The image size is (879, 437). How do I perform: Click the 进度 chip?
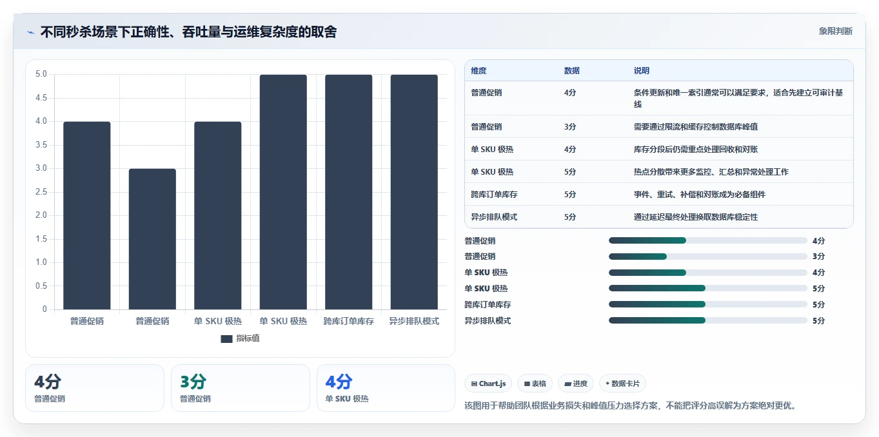point(576,384)
